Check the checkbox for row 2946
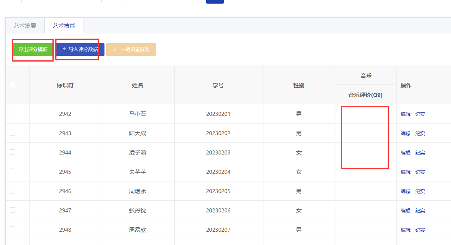 (x=13, y=191)
